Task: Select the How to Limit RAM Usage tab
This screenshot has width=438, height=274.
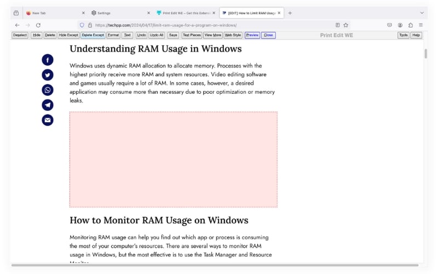Action: pos(251,13)
